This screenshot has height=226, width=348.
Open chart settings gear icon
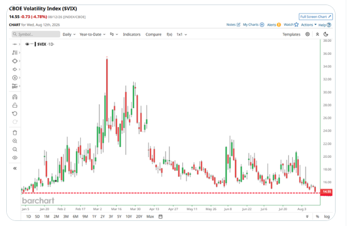[307, 34]
